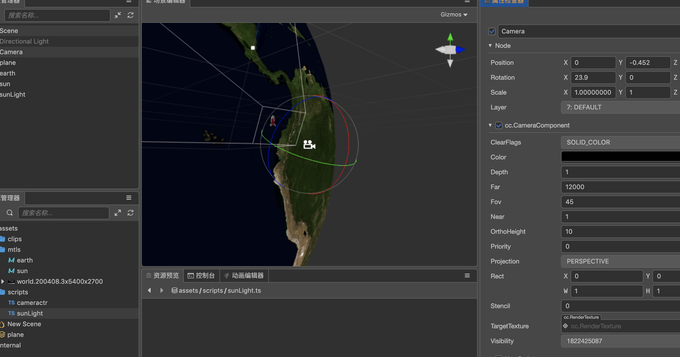Click the camera gizmo icon in scene
The image size is (680, 357).
click(309, 145)
